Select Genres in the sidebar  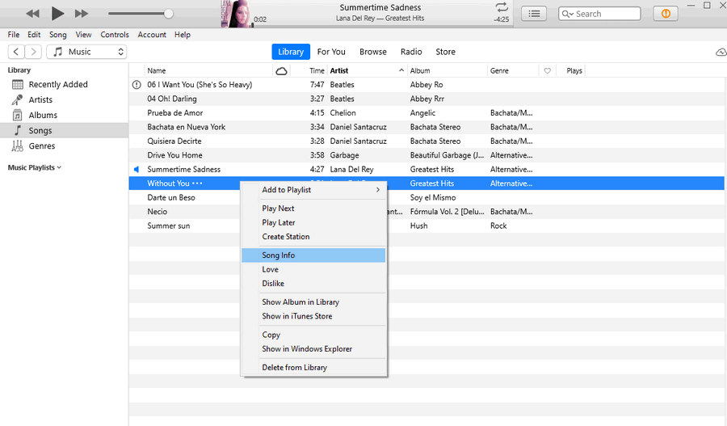[x=33, y=146]
